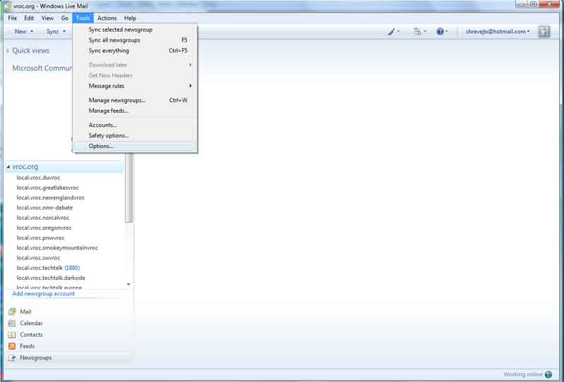
Task: Click the Calendar shortcut icon
Action: click(12, 323)
